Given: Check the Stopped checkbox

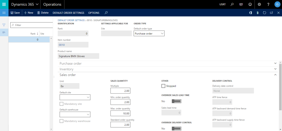Looking at the screenshot, I should point(163,86).
